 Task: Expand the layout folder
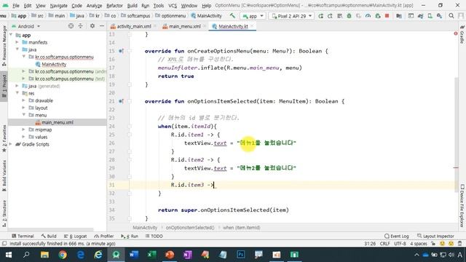tap(24, 108)
